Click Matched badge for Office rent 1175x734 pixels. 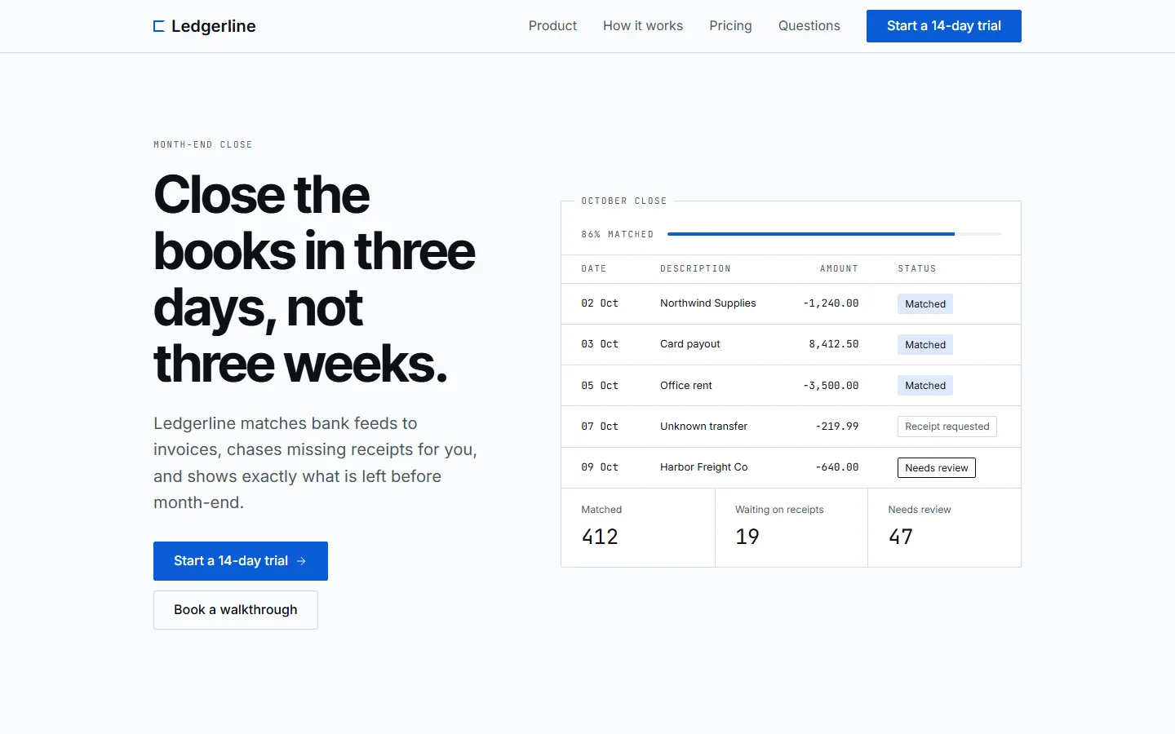pyautogui.click(x=925, y=386)
